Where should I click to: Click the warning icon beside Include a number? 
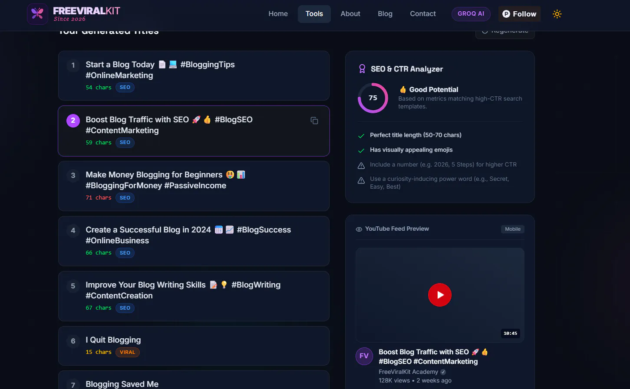tap(361, 165)
